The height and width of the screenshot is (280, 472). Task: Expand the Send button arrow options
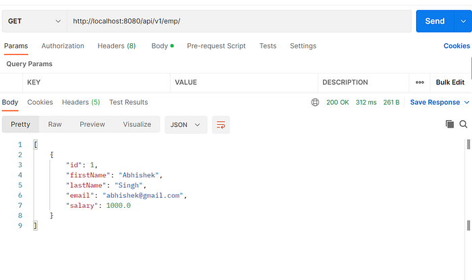(x=463, y=21)
